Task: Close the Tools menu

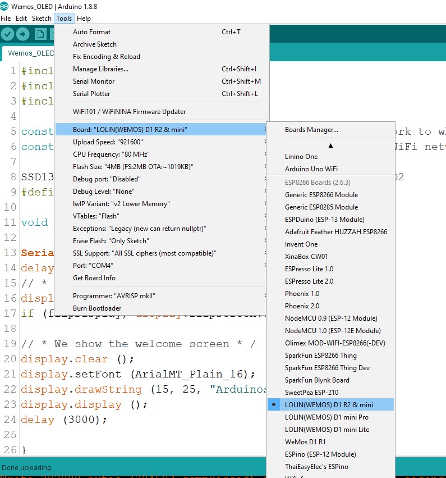Action: pyautogui.click(x=64, y=19)
